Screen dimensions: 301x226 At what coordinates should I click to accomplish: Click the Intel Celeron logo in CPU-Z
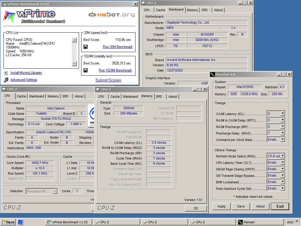coord(92,115)
